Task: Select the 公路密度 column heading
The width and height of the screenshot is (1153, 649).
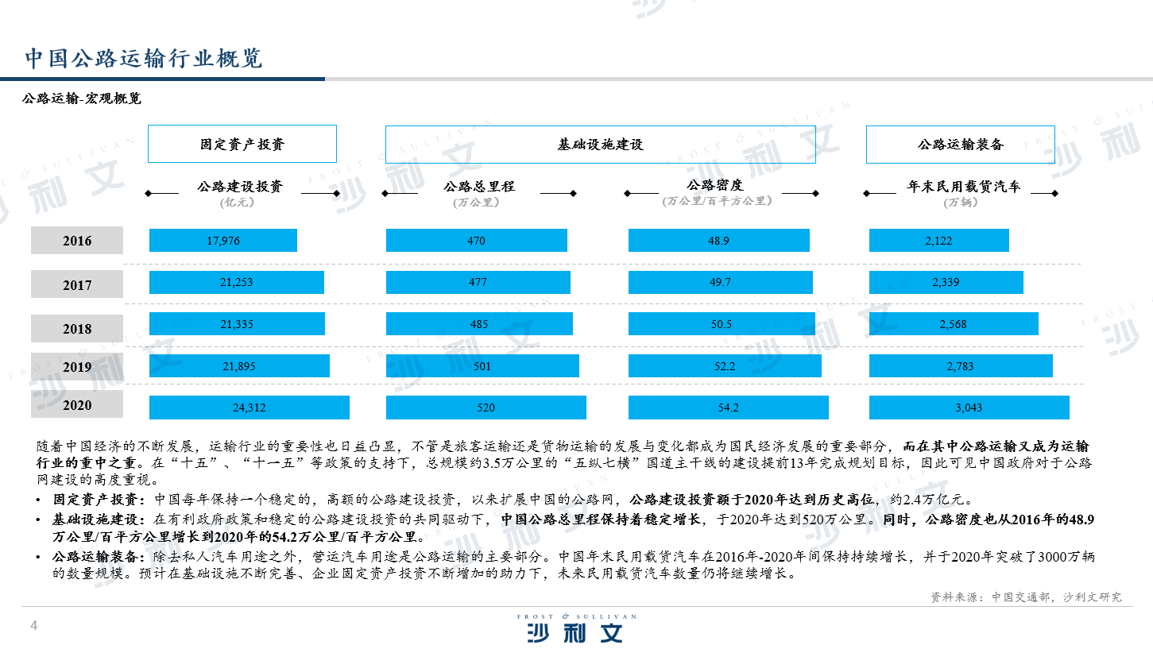Action: click(x=715, y=185)
